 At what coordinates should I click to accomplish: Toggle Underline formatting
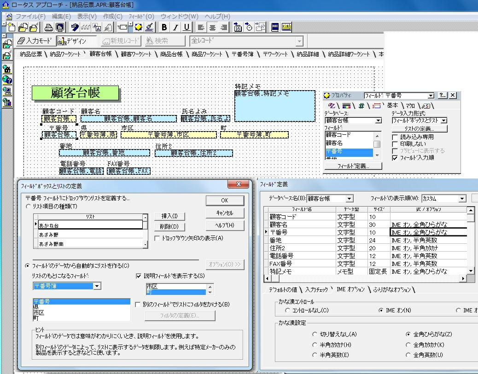tap(187, 28)
